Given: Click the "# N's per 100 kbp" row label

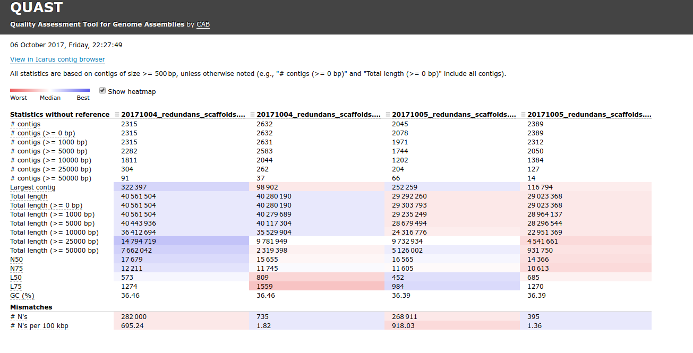Looking at the screenshot, I should click(39, 326).
